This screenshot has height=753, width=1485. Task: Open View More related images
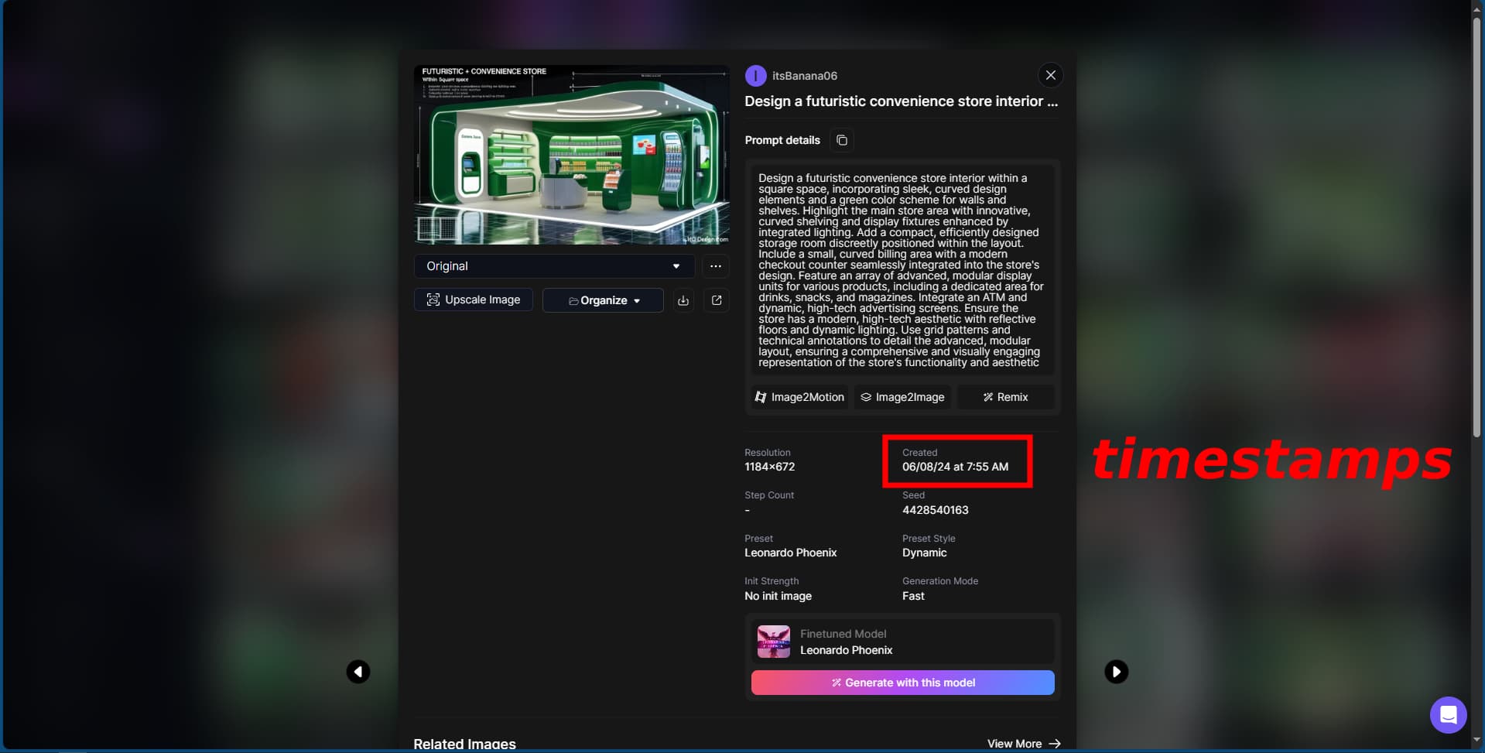(1023, 744)
